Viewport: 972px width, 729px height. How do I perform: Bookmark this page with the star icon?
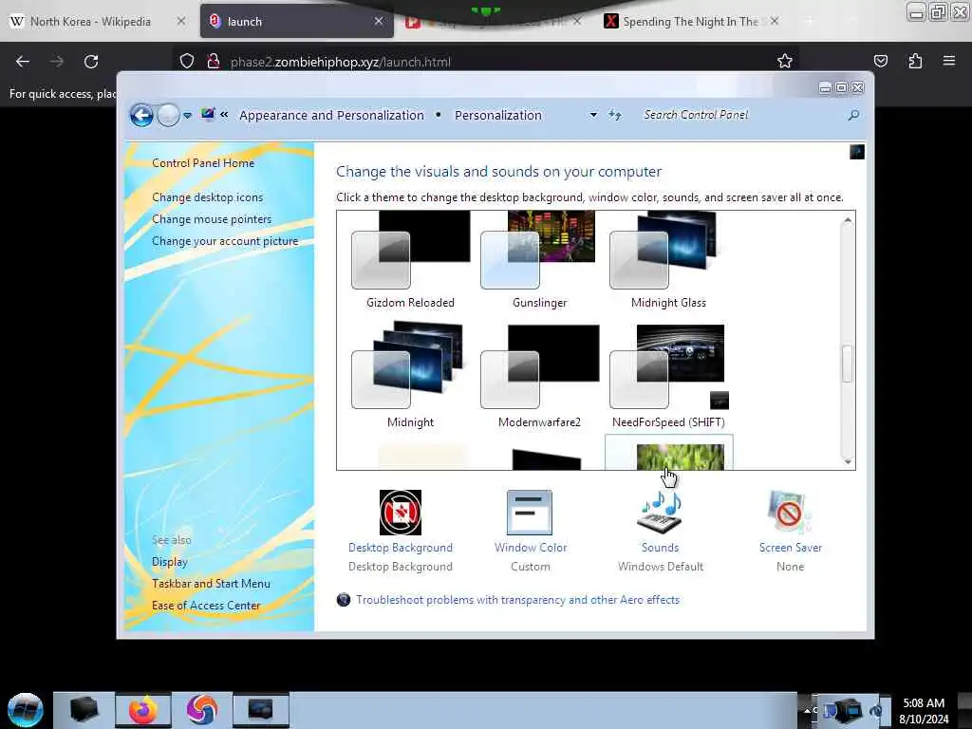click(785, 61)
